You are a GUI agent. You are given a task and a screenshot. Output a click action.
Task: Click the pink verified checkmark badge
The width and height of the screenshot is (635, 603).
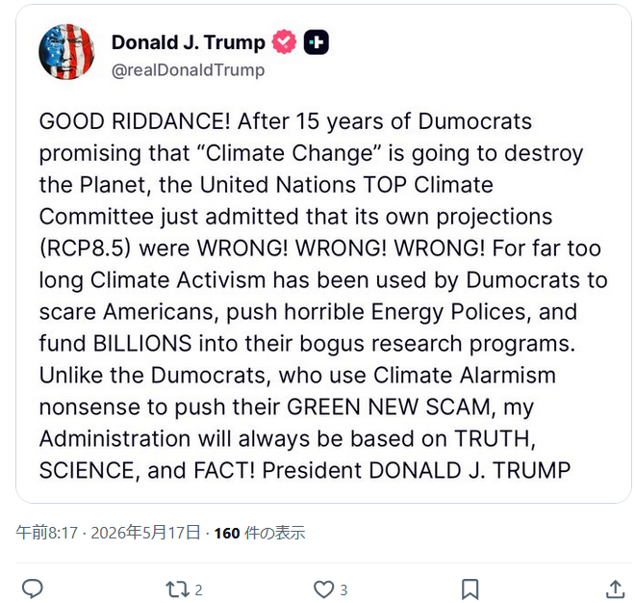pyautogui.click(x=284, y=41)
